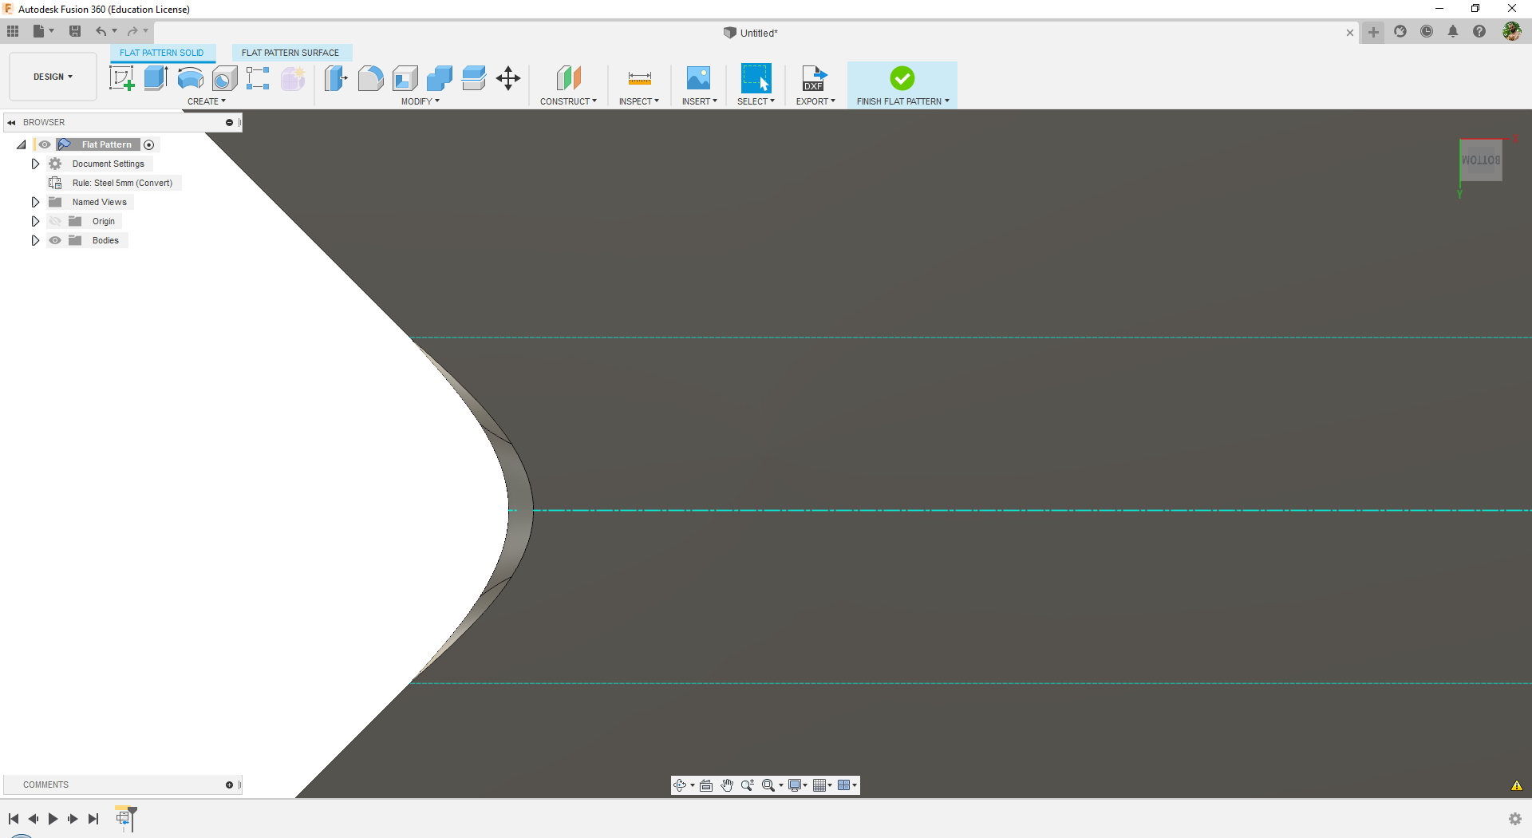Expand the Bodies folder
The height and width of the screenshot is (838, 1532).
click(x=35, y=240)
